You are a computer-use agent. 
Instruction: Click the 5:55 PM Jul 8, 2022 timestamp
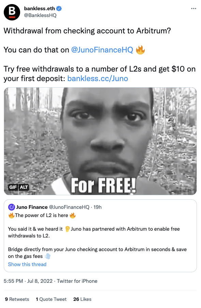pyautogui.click(x=28, y=281)
